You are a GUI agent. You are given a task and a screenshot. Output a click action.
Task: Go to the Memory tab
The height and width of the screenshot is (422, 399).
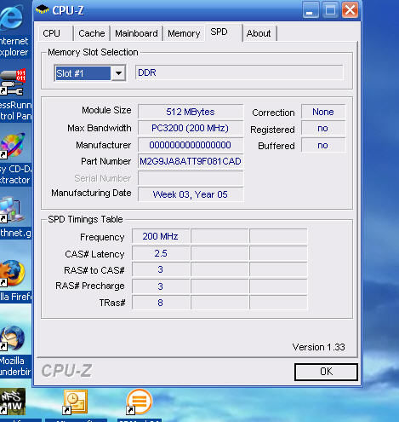(184, 33)
